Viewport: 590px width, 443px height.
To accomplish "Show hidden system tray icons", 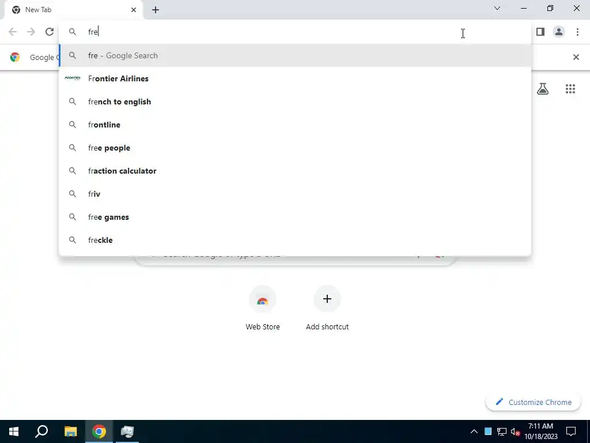I will point(474,431).
